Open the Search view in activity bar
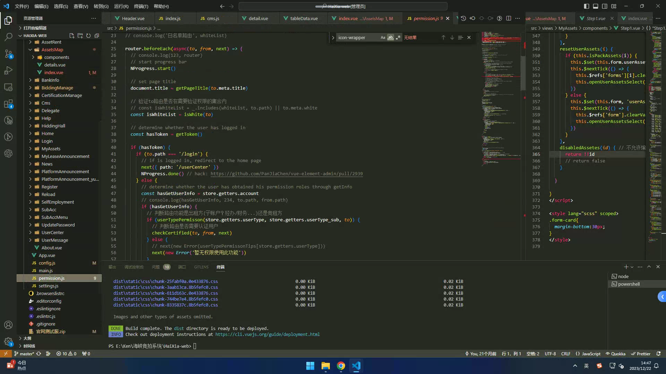Screen dimensions: 666x374 [8, 37]
